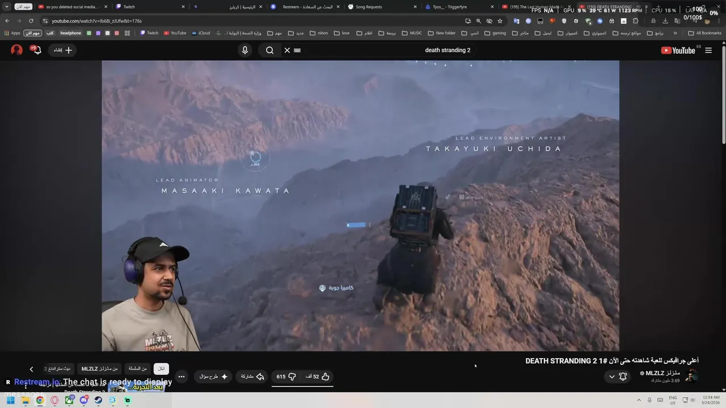Open the browser downloads icon
The width and height of the screenshot is (726, 408).
665,21
